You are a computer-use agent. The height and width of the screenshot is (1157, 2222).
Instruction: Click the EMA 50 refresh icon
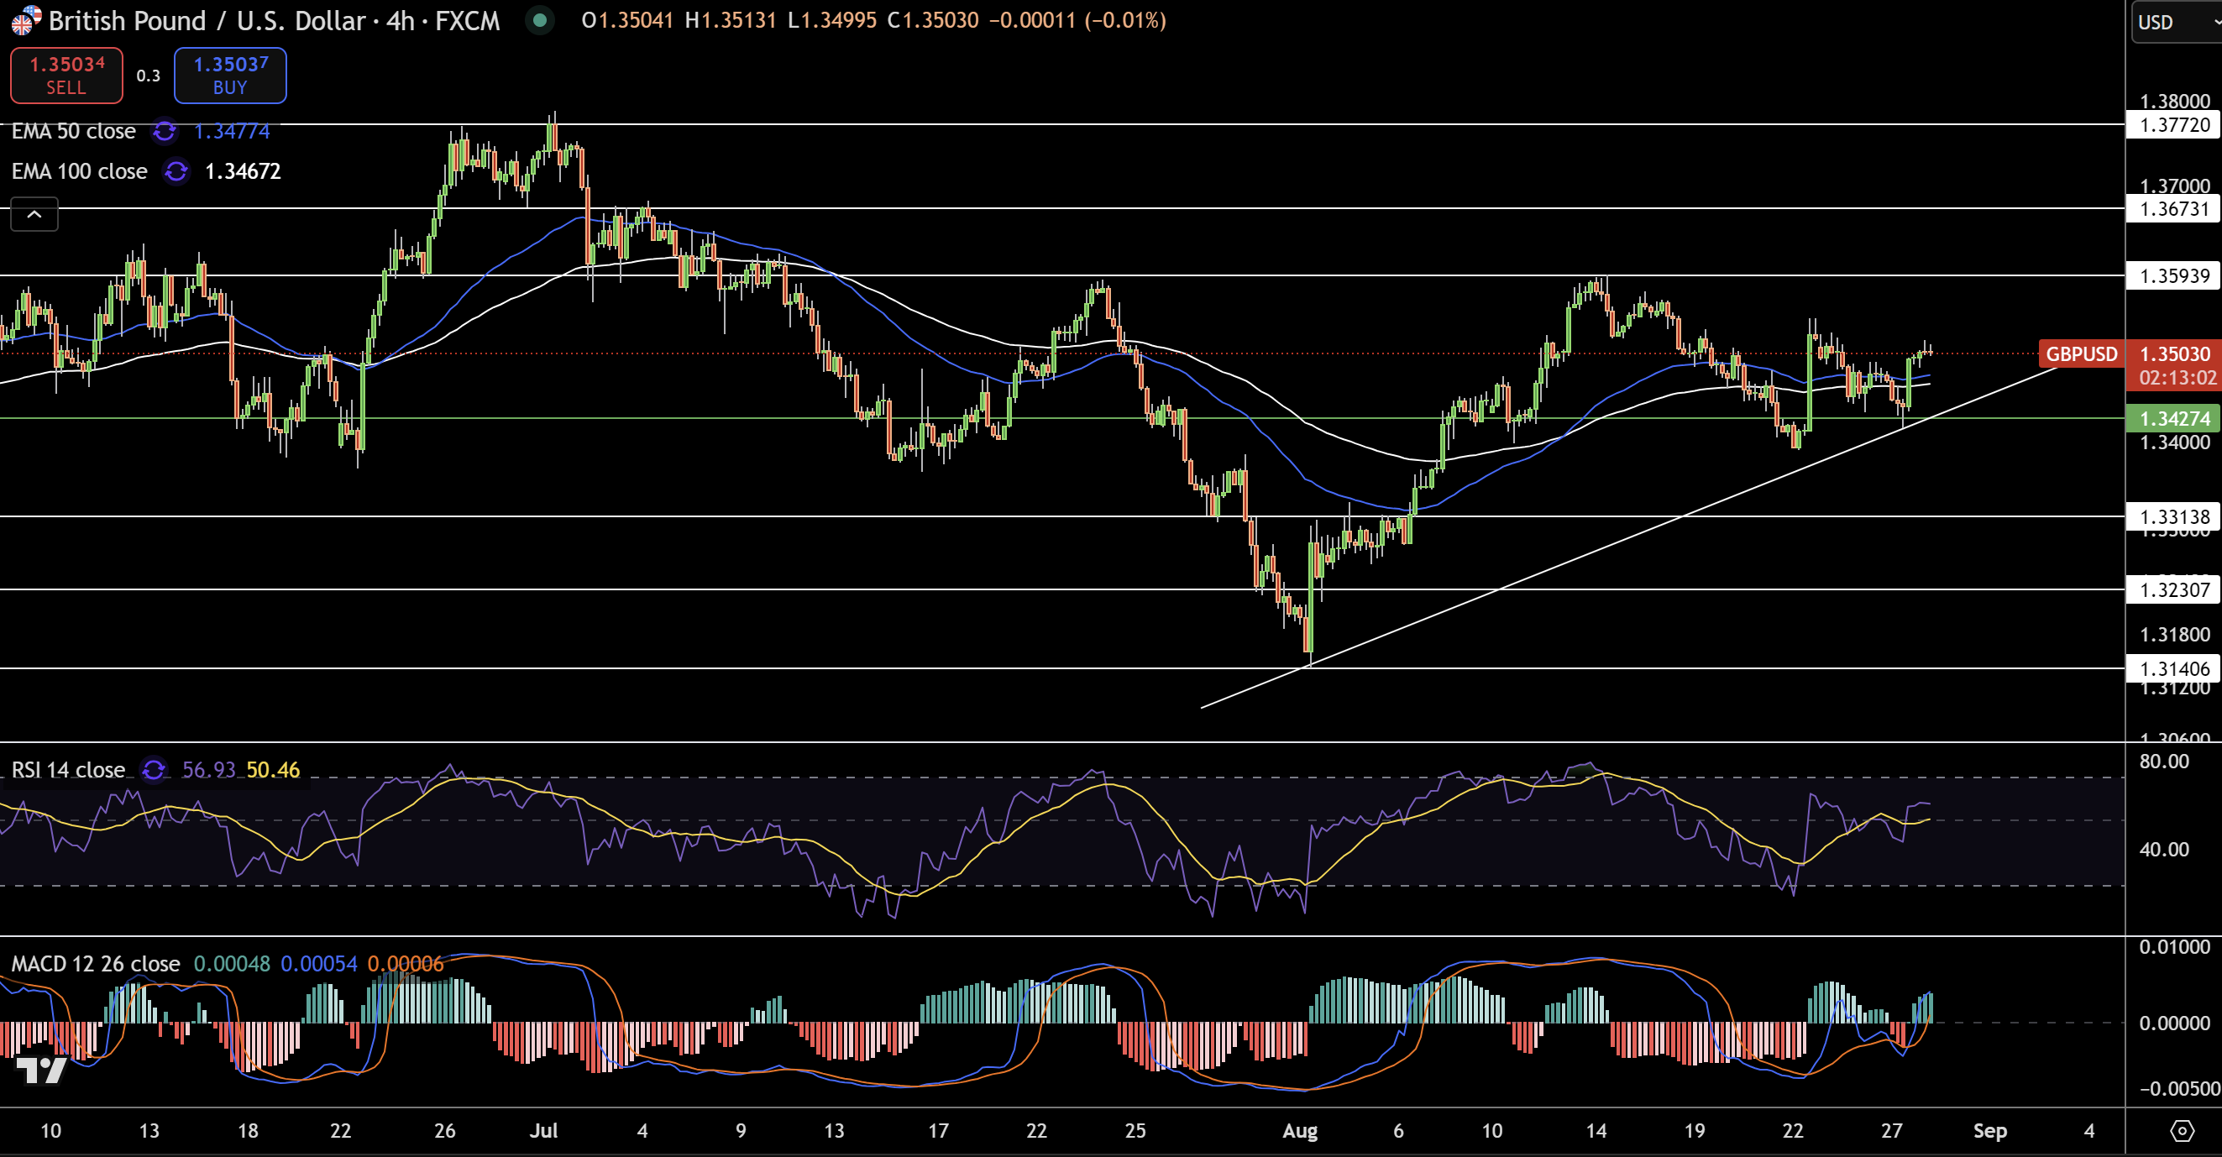[164, 131]
